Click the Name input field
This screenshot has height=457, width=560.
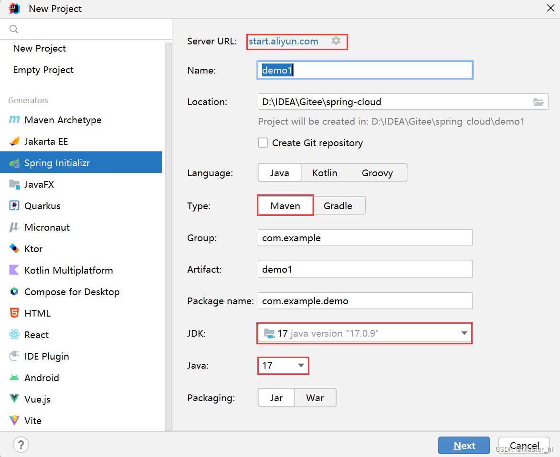pyautogui.click(x=365, y=70)
